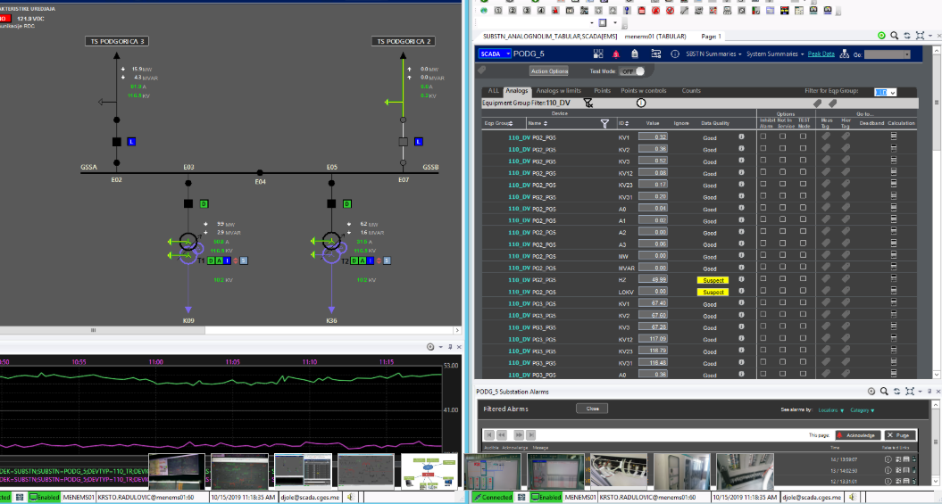The image size is (942, 504).
Task: Tick the Not In Service checkbox for KV2
Action: 783,150
